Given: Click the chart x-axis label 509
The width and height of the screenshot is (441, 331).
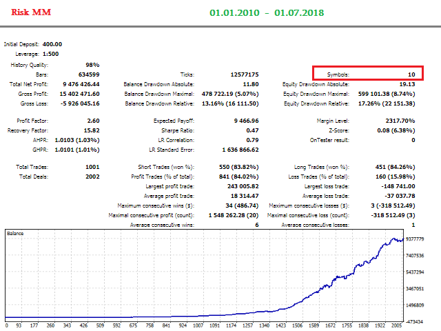Looking at the screenshot, I should point(100,325).
